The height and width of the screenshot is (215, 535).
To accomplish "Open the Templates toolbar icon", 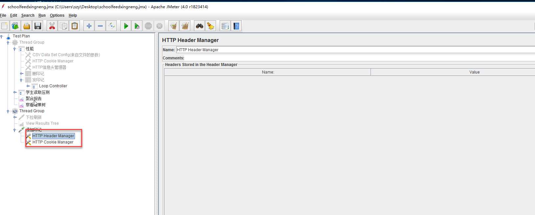I will [x=15, y=26].
